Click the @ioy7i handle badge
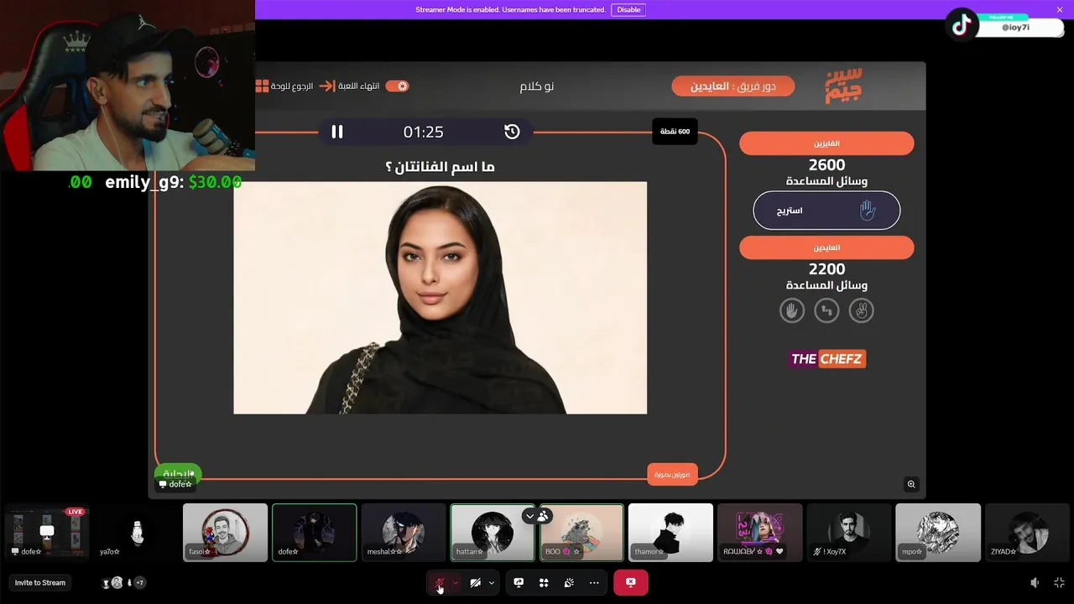 coord(1015,27)
